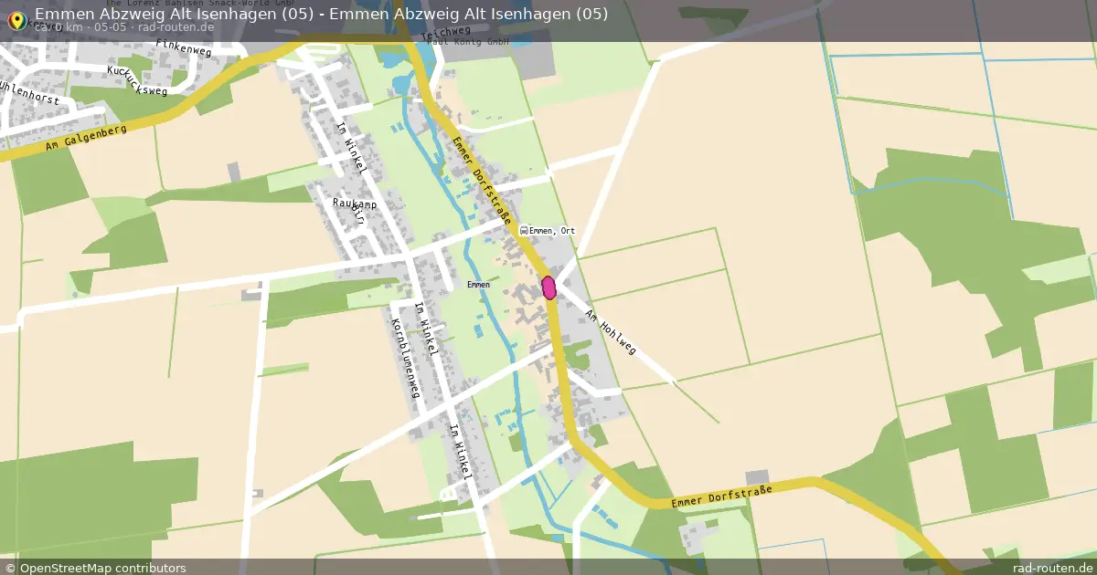
Task: Click the Uhlenhorst street label
Action: tap(28, 93)
